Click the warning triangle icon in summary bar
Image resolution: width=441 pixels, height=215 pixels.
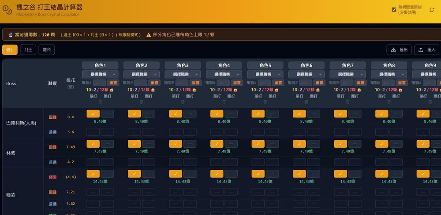149,35
